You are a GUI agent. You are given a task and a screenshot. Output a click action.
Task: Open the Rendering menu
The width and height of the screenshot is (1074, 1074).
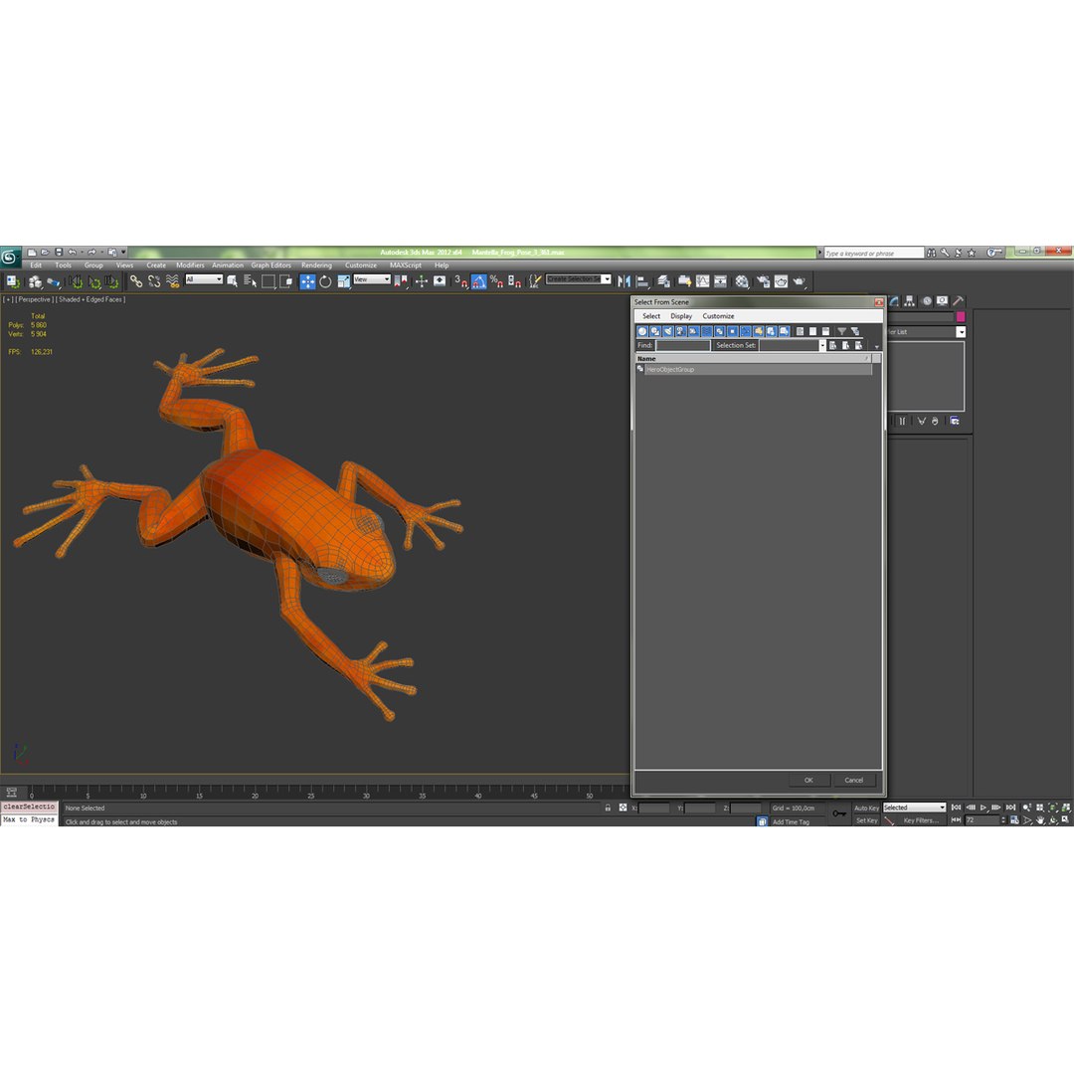coord(316,266)
